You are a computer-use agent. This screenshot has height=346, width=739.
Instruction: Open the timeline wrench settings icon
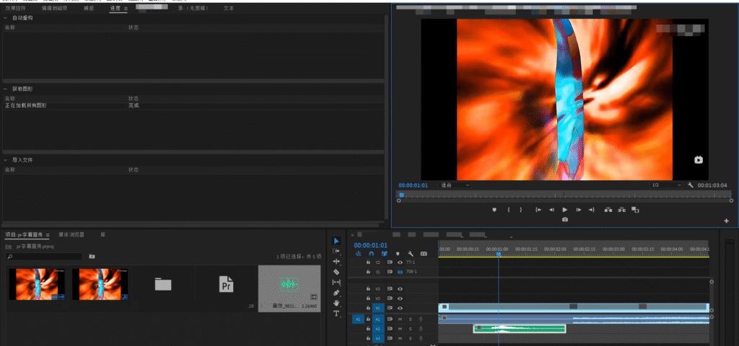click(410, 254)
